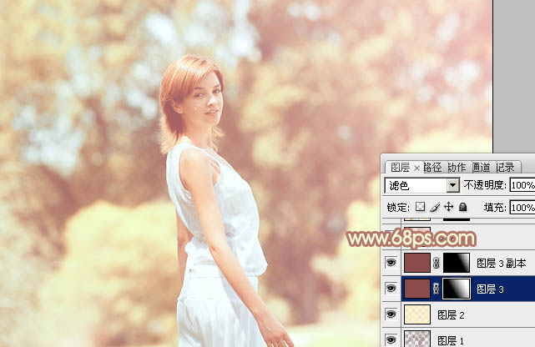Click the mask link icon on 图层 3 副本
This screenshot has width=535, height=347.
(435, 264)
